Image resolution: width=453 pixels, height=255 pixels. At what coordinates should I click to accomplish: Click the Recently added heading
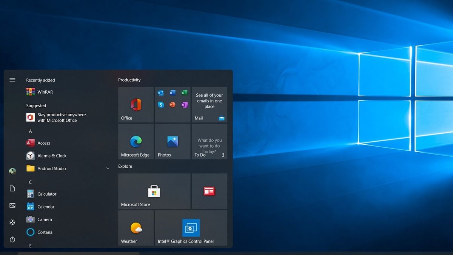pyautogui.click(x=40, y=80)
